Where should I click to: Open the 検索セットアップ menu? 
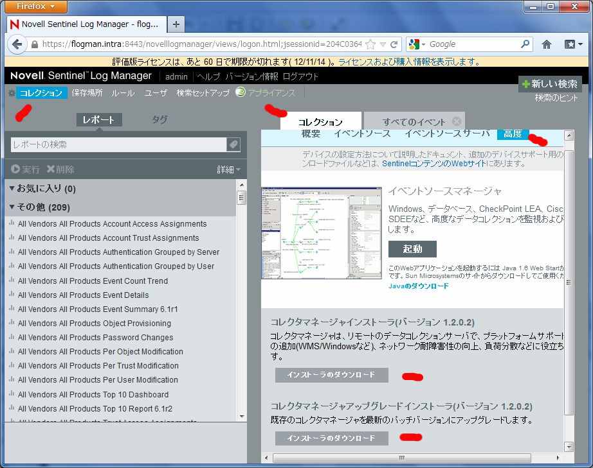tap(203, 93)
